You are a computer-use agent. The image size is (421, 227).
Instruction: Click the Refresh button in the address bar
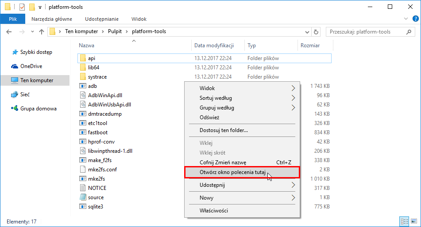(316, 32)
